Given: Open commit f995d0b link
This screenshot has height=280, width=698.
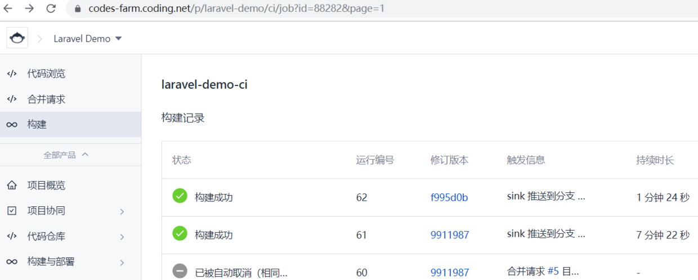Looking at the screenshot, I should 449,197.
